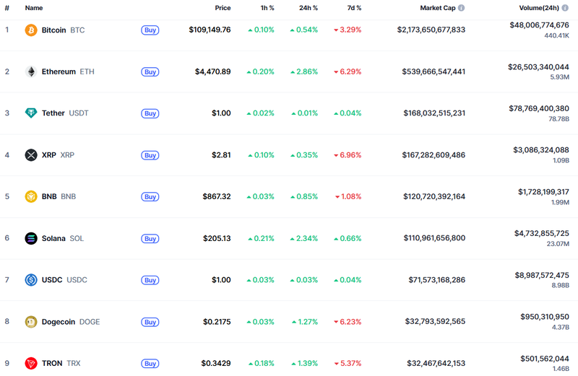
Task: Open the Dogecoin name link
Action: click(x=59, y=322)
